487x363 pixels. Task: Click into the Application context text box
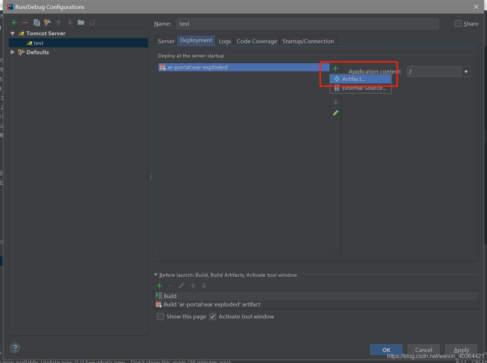[434, 72]
